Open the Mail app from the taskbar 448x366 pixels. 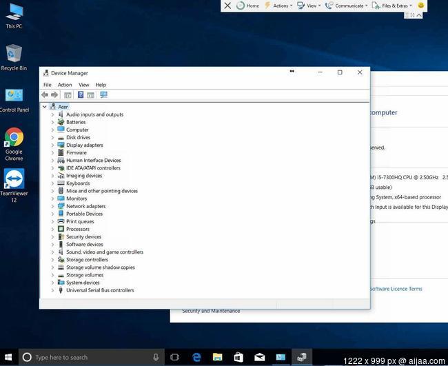[x=259, y=357]
